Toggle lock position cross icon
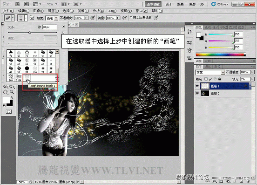The width and height of the screenshot is (257, 185). [x=215, y=79]
